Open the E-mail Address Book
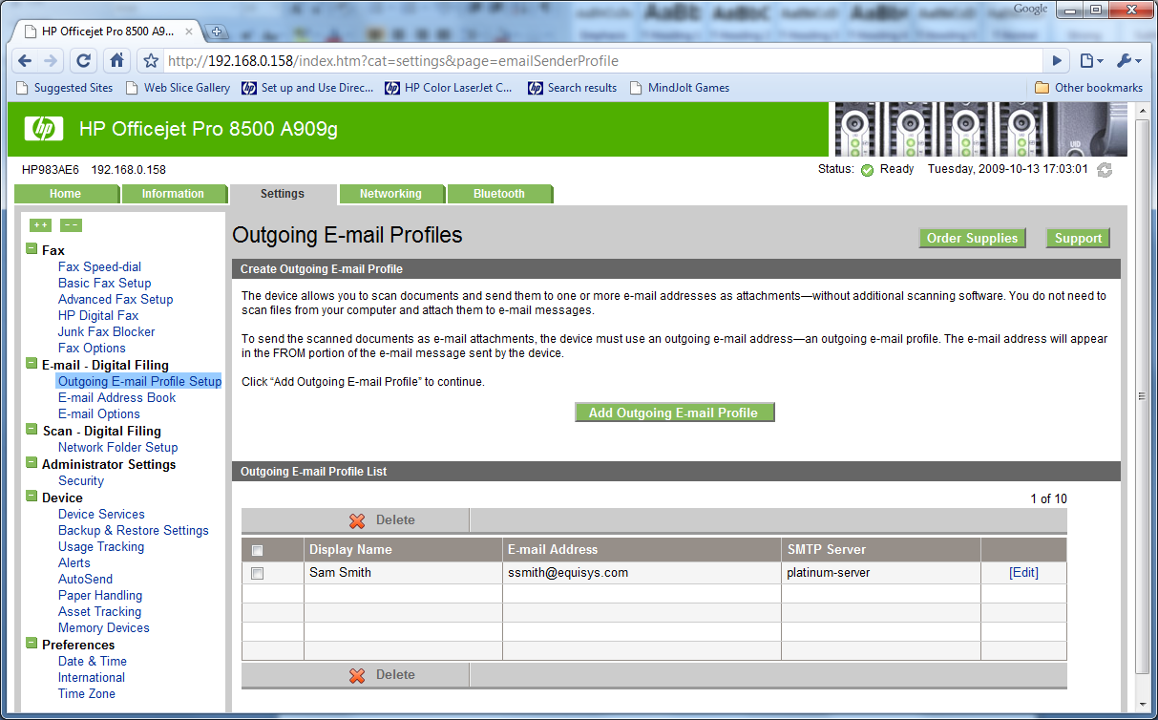The width and height of the screenshot is (1158, 720). click(x=116, y=397)
